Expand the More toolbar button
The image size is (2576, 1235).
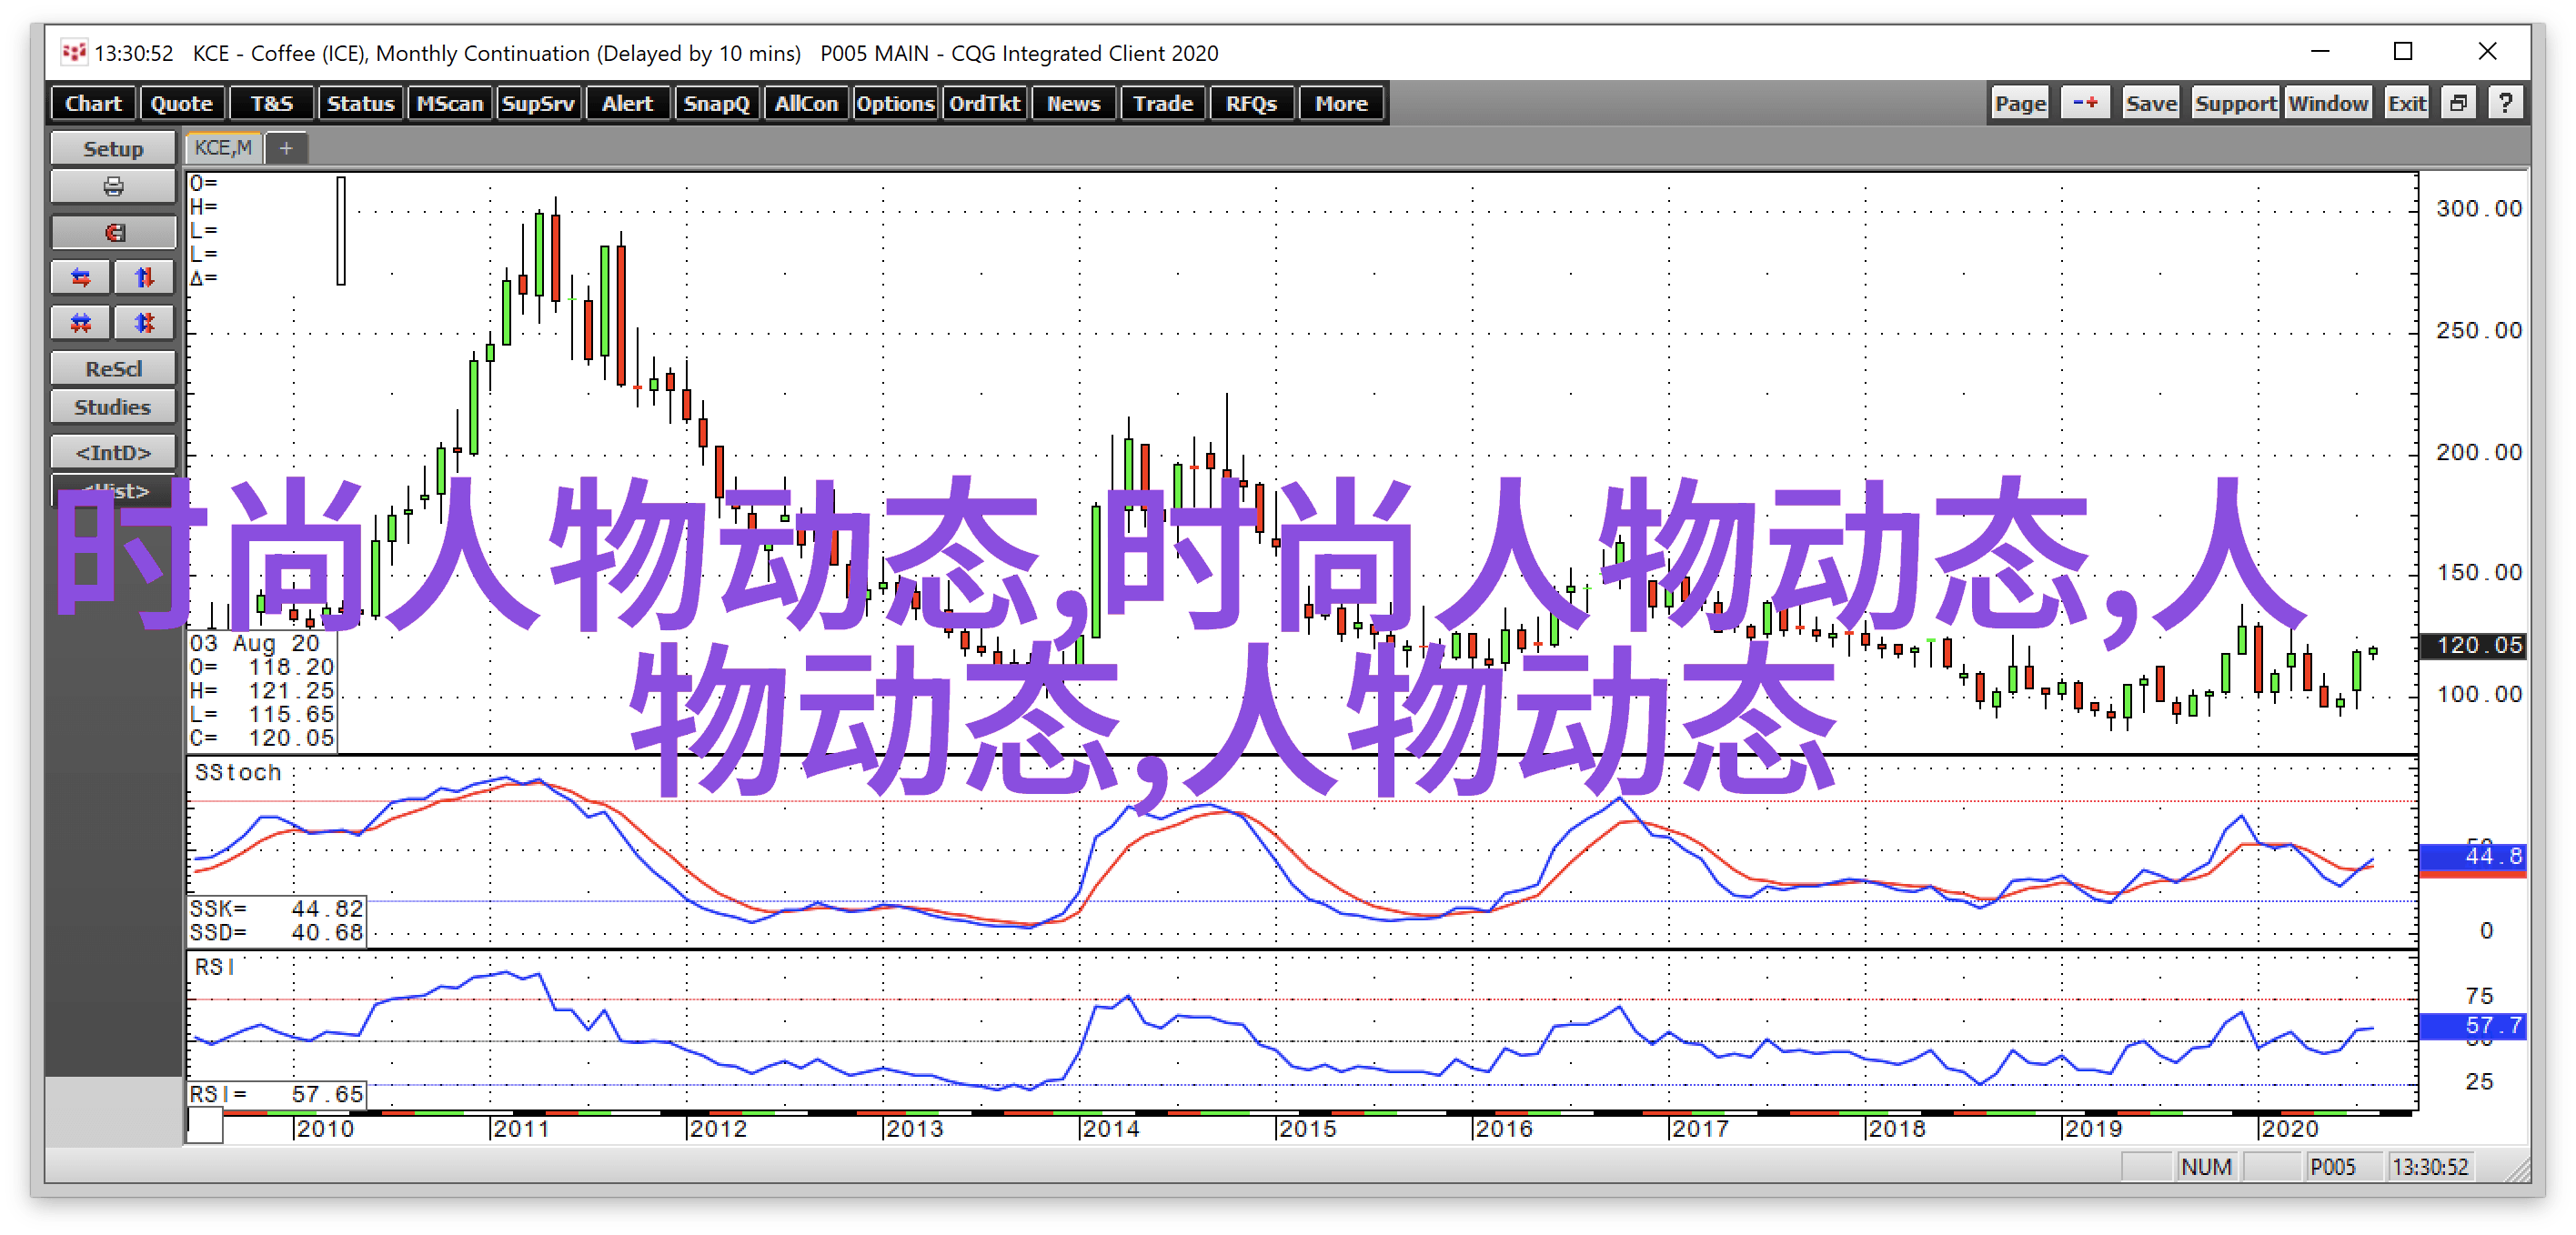[x=1341, y=103]
